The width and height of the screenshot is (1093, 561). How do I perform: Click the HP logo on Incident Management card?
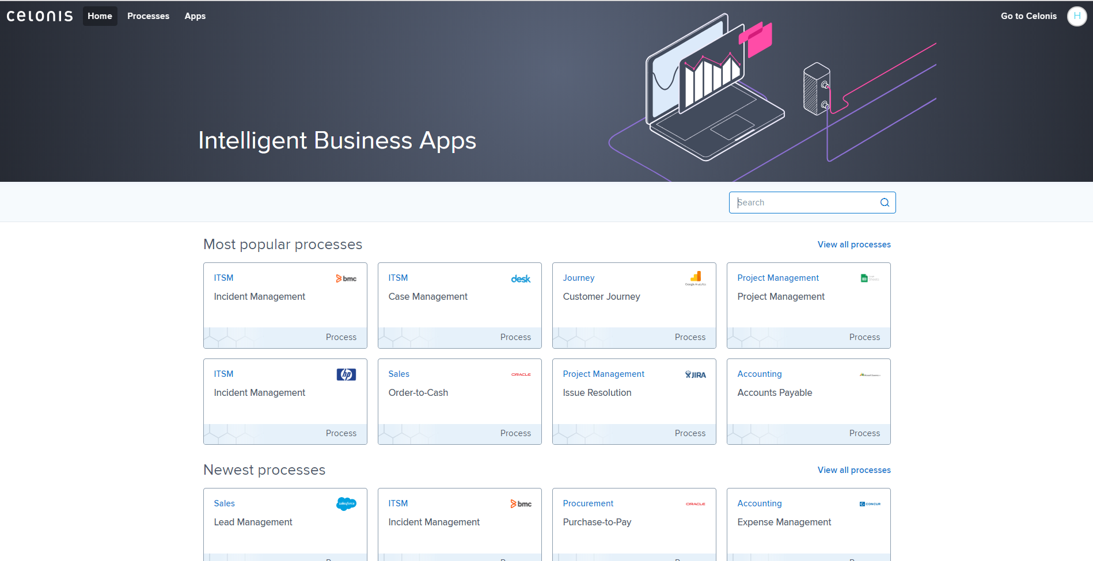[x=346, y=375]
